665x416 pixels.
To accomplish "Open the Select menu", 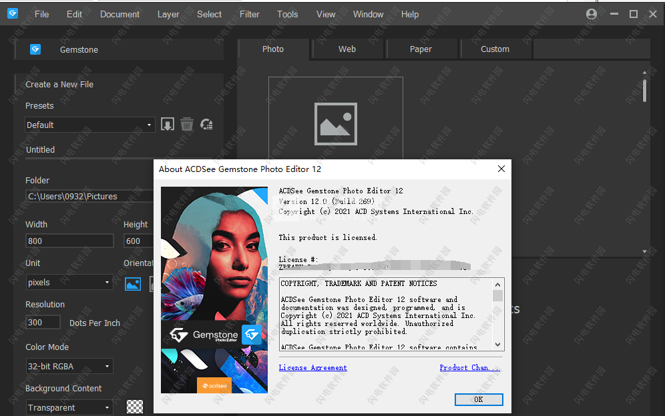I will (x=209, y=15).
